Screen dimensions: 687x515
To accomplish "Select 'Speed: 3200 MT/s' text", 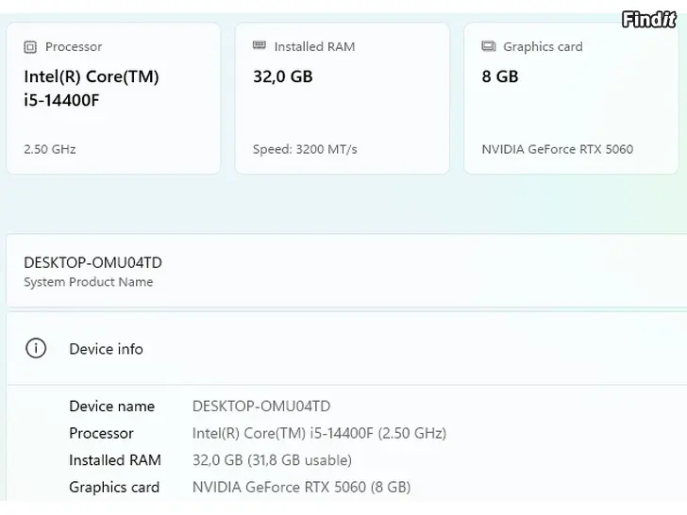I will tap(305, 149).
